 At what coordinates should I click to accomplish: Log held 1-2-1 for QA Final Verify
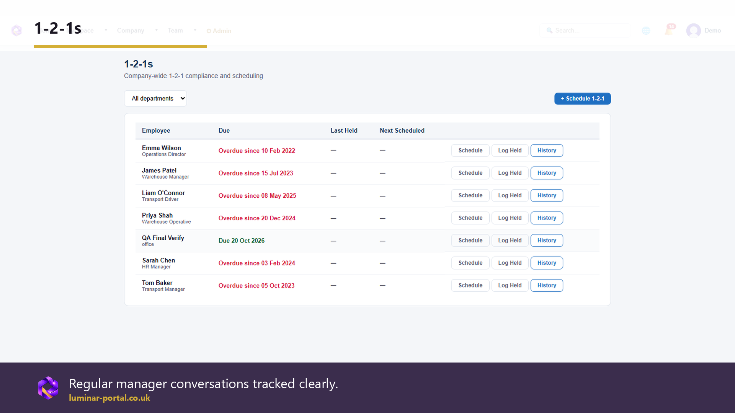[x=510, y=241]
